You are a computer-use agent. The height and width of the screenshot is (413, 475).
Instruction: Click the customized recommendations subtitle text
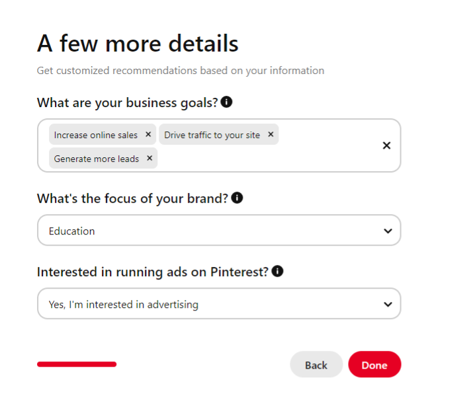click(181, 71)
